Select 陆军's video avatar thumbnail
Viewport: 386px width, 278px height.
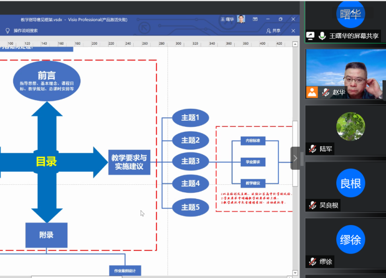pos(350,126)
